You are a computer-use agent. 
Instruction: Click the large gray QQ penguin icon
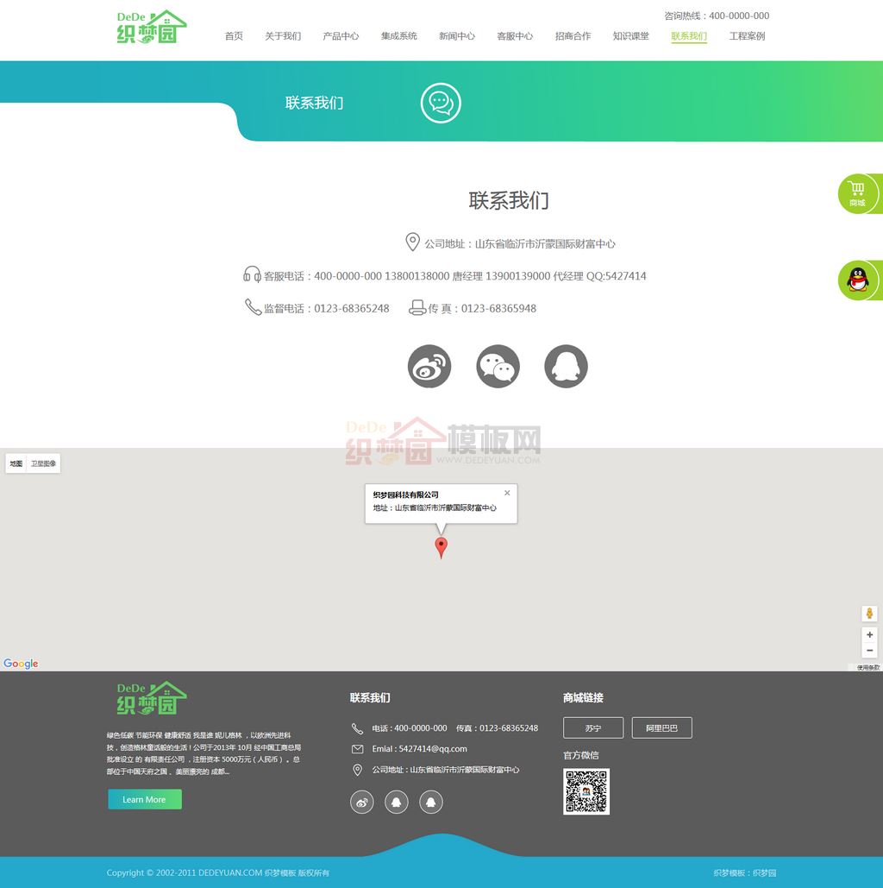[x=566, y=367]
